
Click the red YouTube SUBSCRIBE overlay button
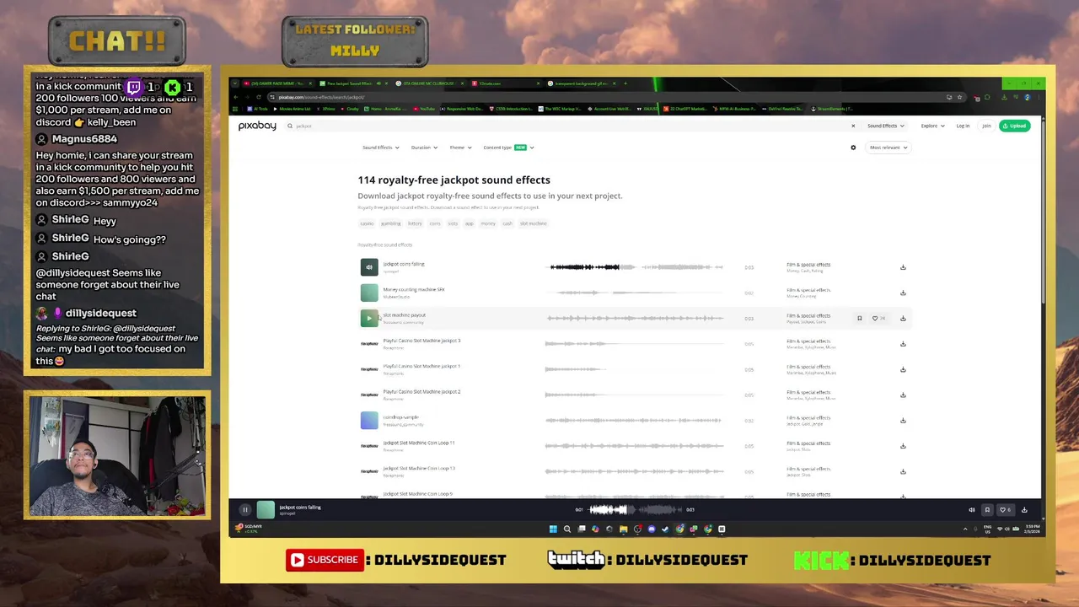[325, 560]
